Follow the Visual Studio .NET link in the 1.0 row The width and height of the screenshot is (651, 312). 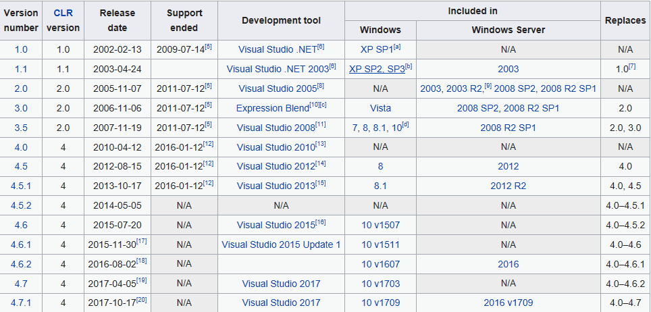[278, 49]
